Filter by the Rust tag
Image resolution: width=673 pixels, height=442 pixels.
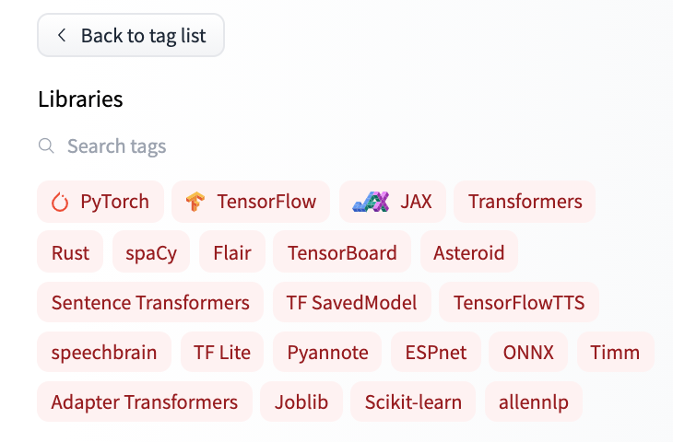pos(70,252)
